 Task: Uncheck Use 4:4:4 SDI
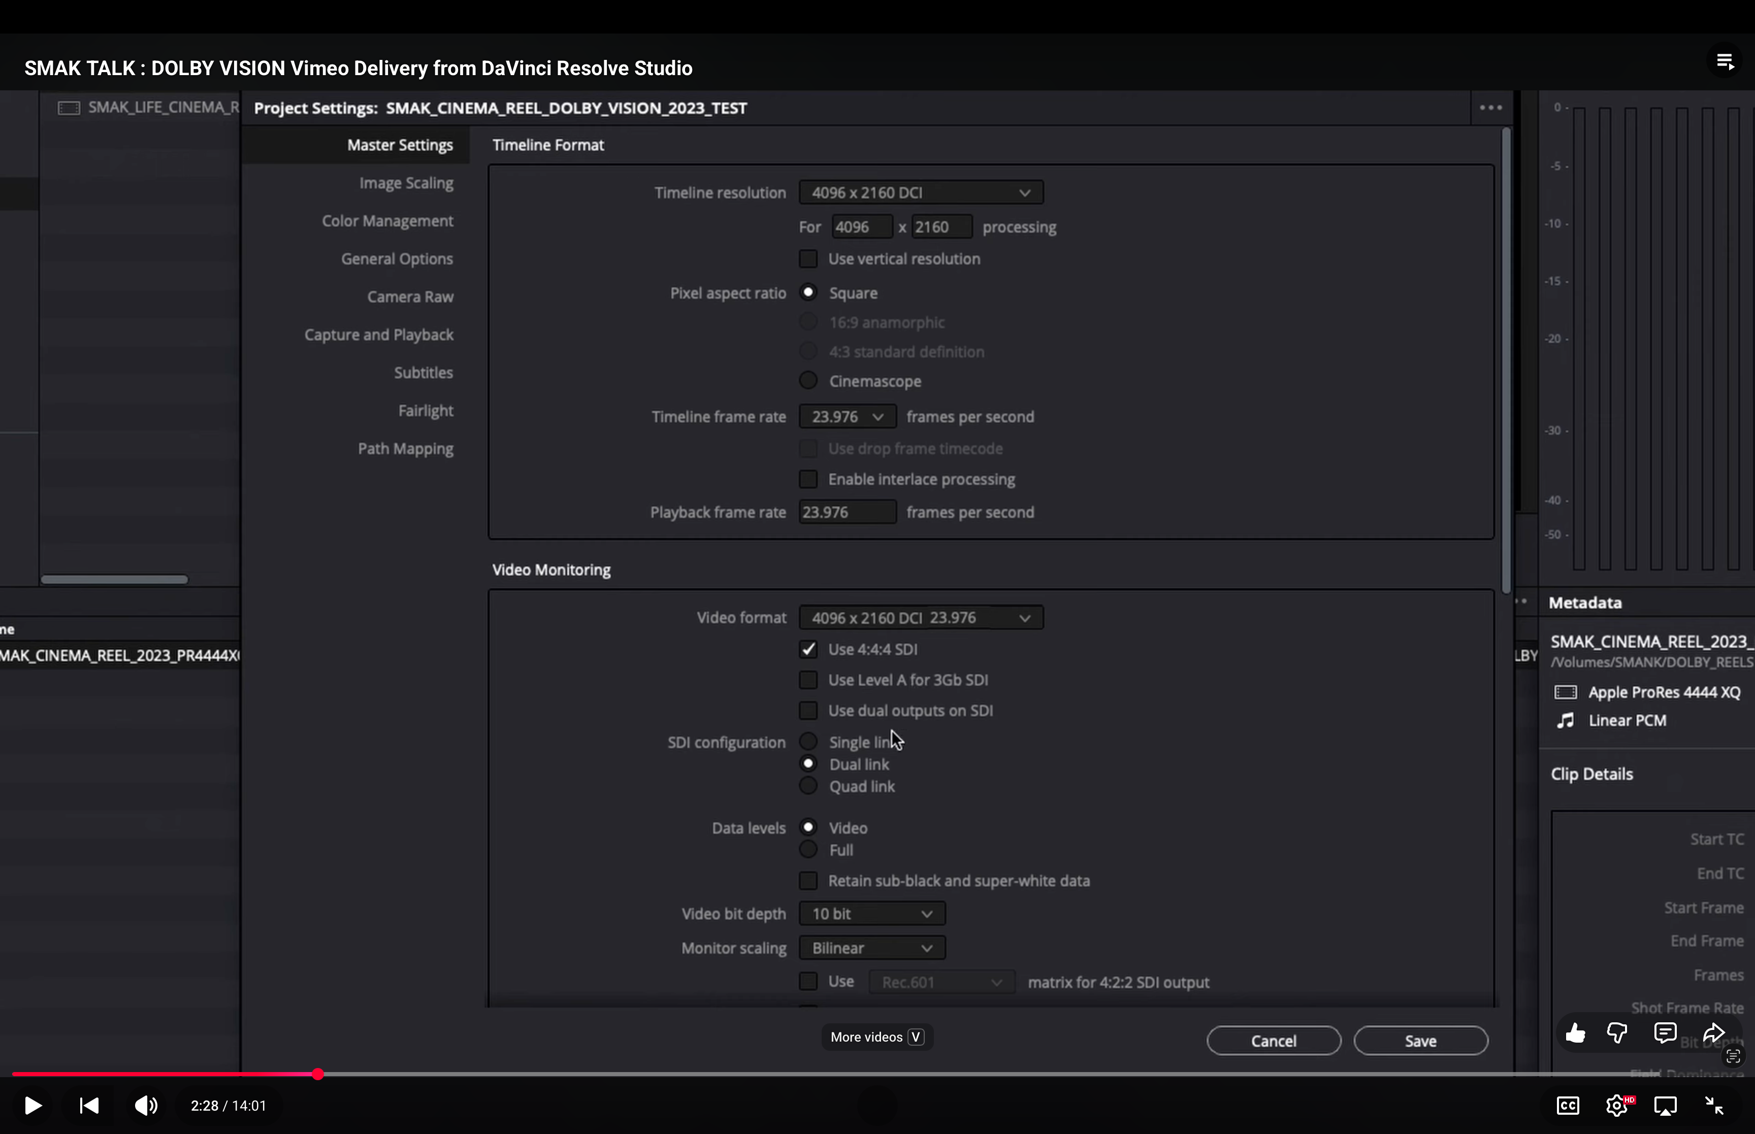(x=808, y=649)
